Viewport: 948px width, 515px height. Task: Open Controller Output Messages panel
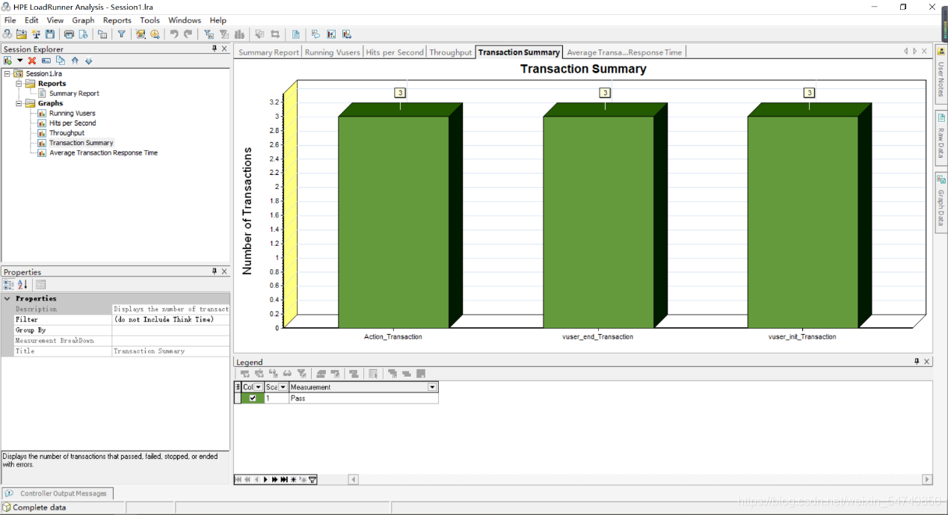coord(58,493)
